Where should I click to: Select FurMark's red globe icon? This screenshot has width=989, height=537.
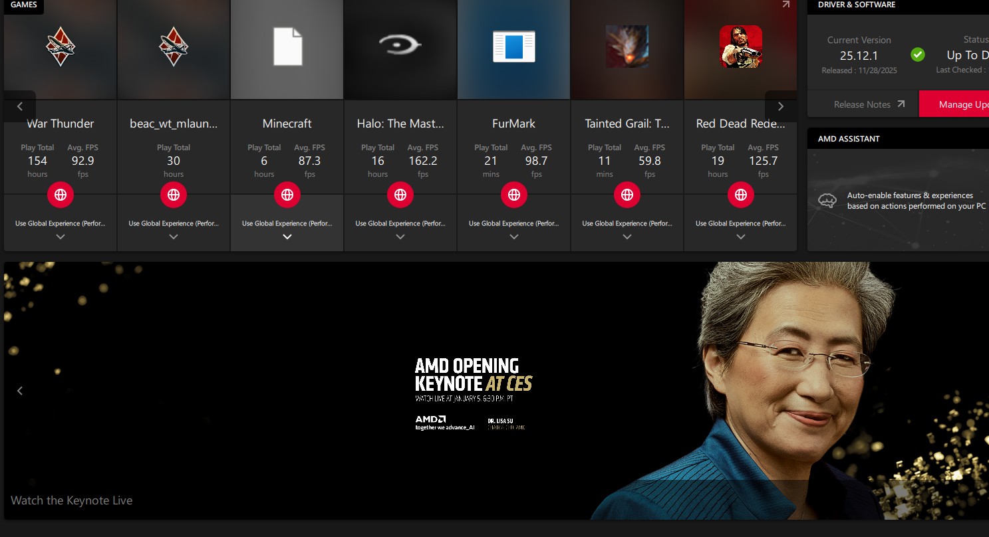pyautogui.click(x=514, y=195)
